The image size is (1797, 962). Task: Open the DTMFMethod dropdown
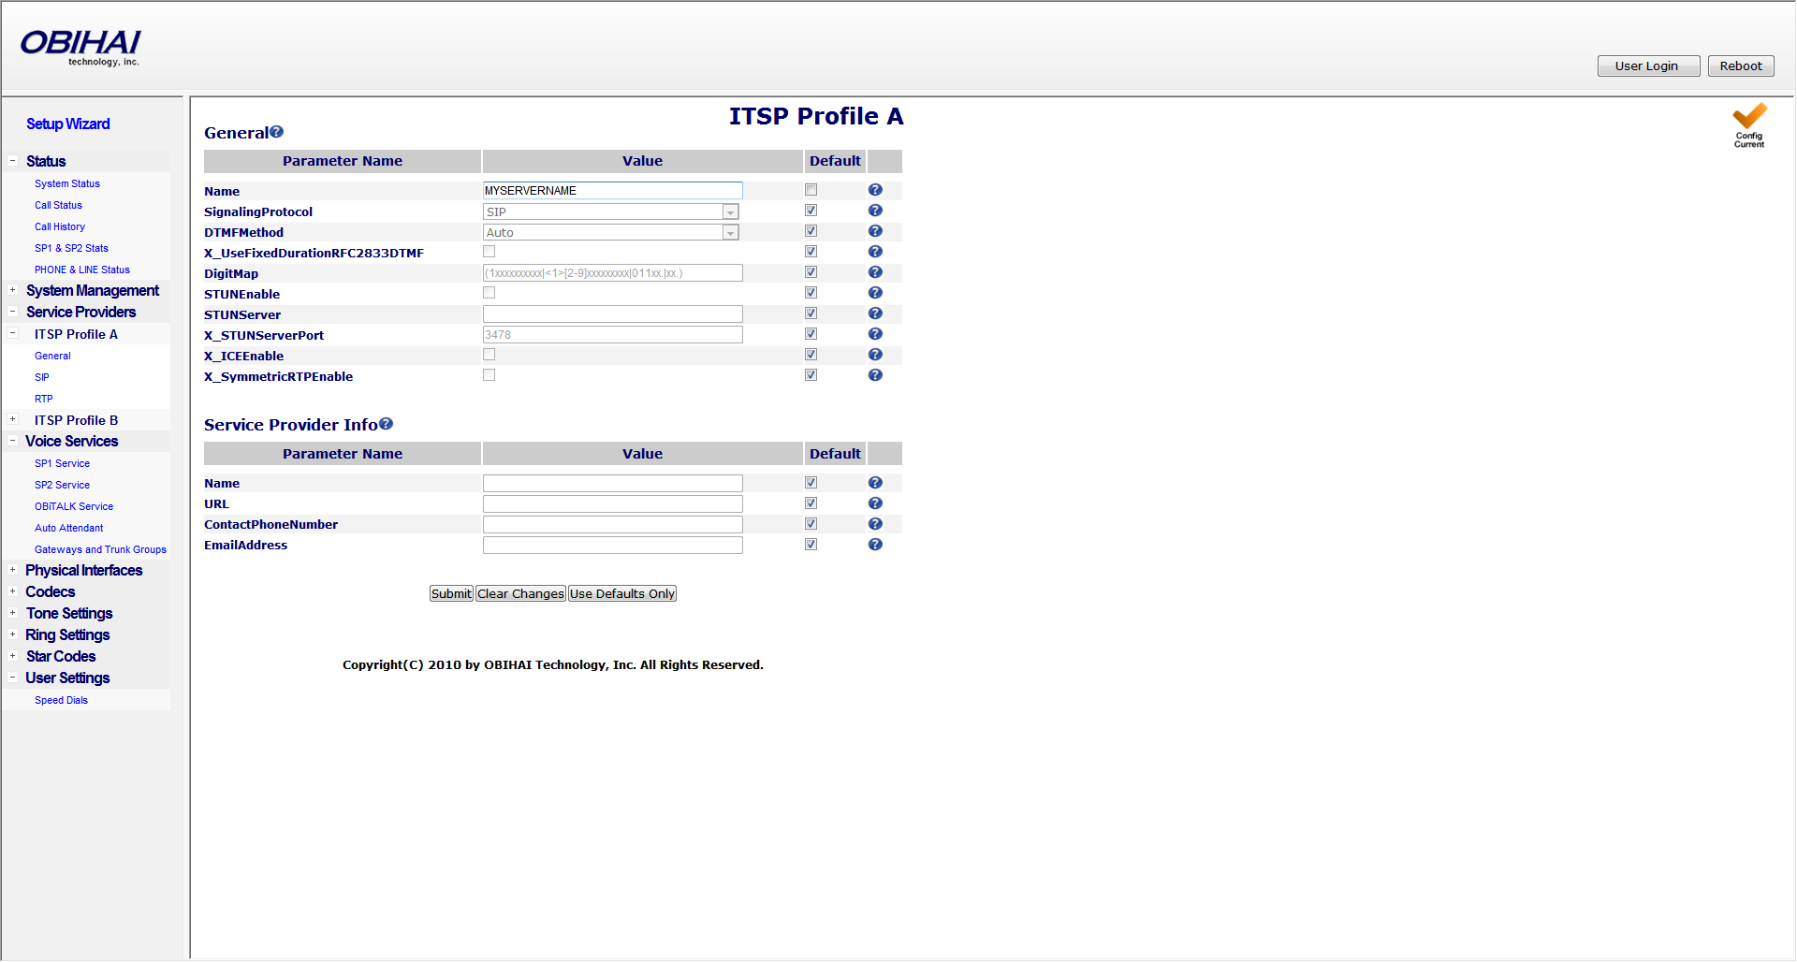click(x=611, y=233)
